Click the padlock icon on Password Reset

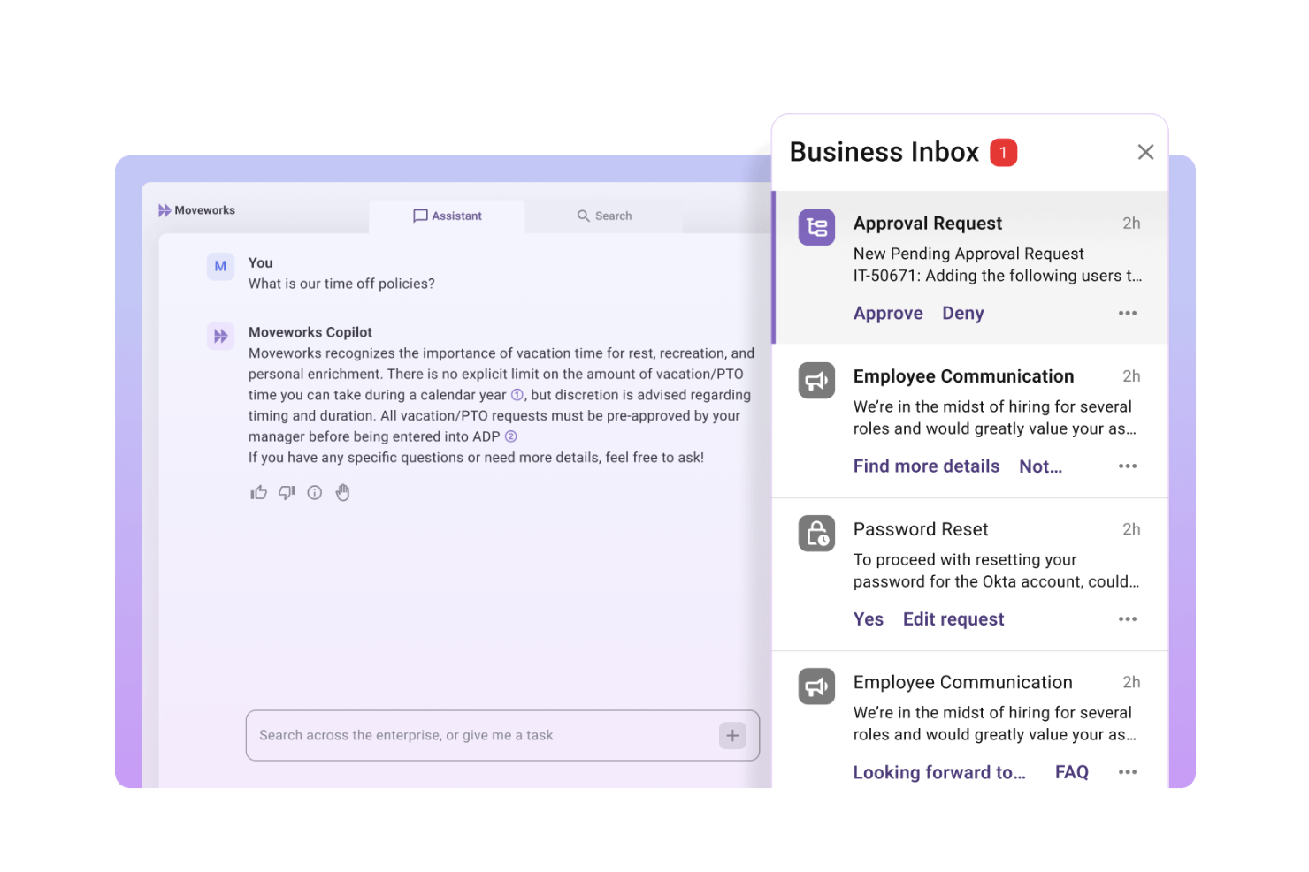point(815,533)
